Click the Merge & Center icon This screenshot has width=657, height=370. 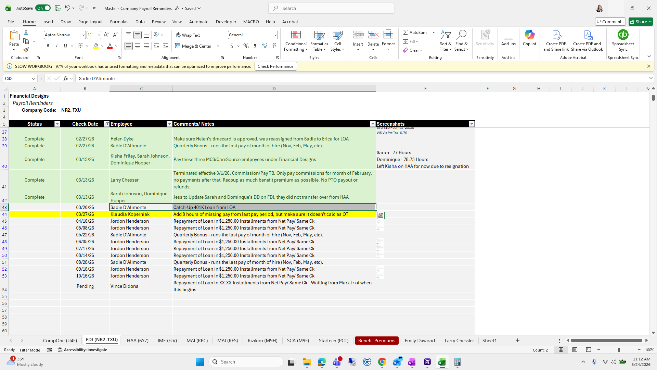pyautogui.click(x=178, y=46)
